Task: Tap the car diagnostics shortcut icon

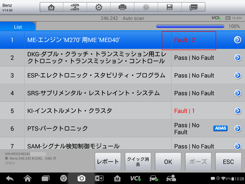Action: 154,178
